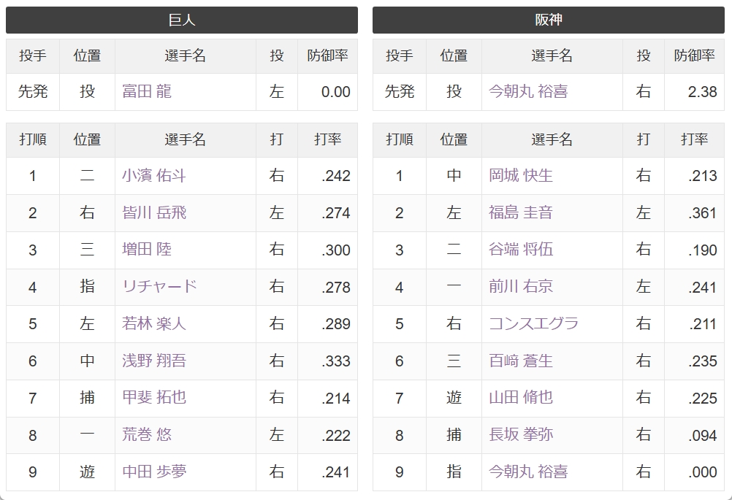
Task: Open pitcher 富田 龍 player page
Action: click(x=147, y=91)
